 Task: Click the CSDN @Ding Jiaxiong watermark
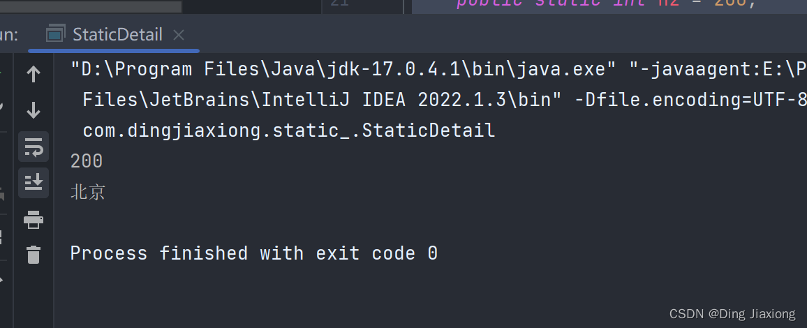(x=732, y=314)
